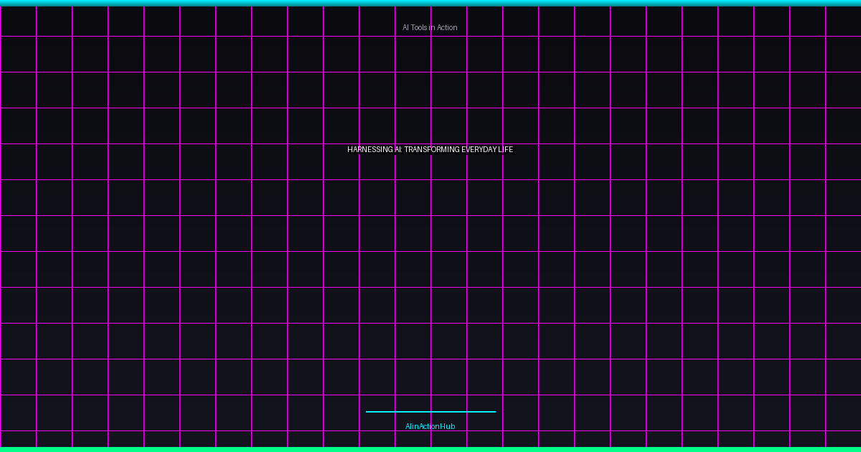Click the right end of the cyan divider
The height and width of the screenshot is (452, 861).
pyautogui.click(x=493, y=412)
